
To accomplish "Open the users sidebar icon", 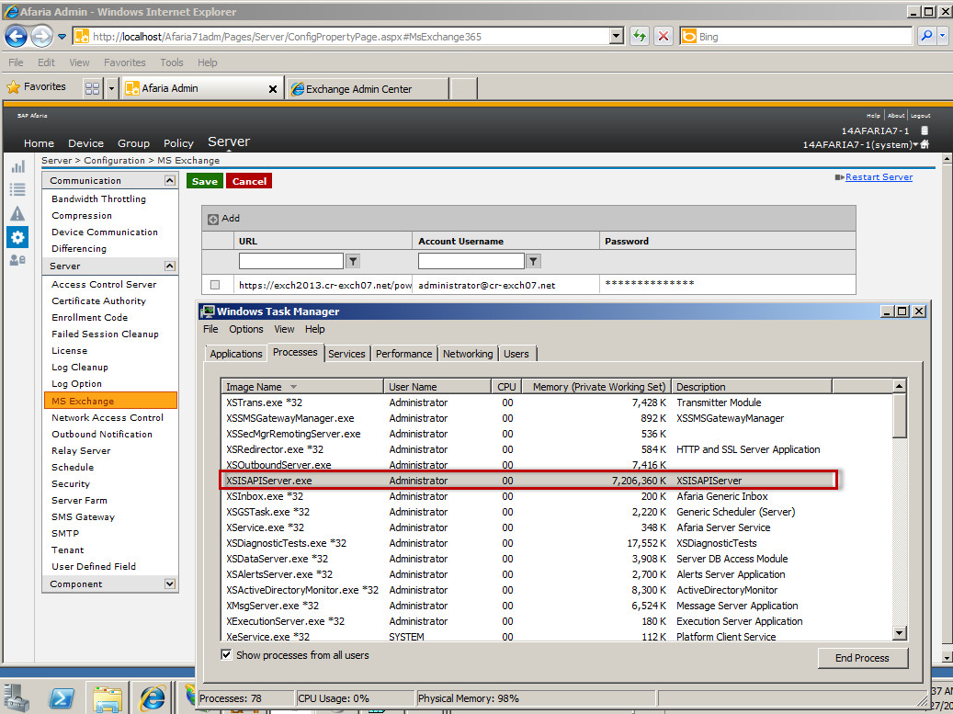I will tap(17, 260).
